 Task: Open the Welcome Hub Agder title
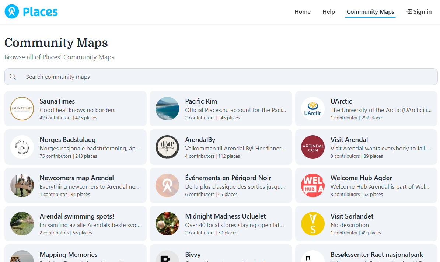(x=361, y=178)
